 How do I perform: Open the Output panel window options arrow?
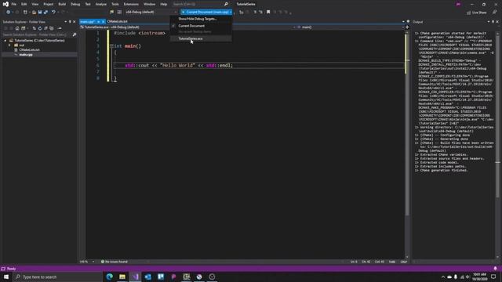489,22
